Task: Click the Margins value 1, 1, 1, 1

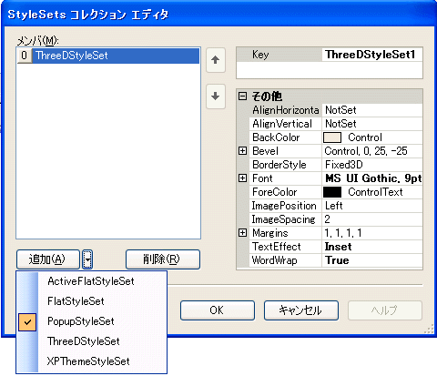Action: point(372,233)
